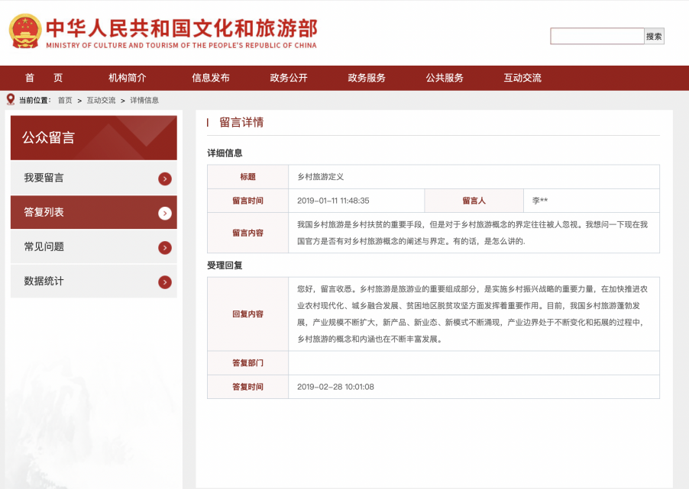Select 我要留言 in the sidebar

[94, 178]
